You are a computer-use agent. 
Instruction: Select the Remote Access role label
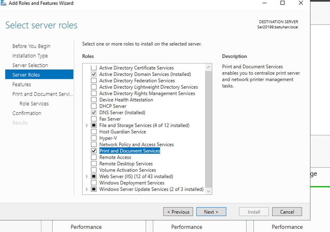pyautogui.click(x=115, y=157)
